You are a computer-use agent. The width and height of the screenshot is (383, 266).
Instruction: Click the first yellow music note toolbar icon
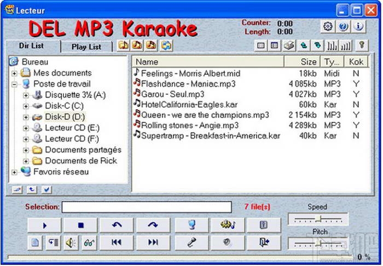tap(124, 45)
